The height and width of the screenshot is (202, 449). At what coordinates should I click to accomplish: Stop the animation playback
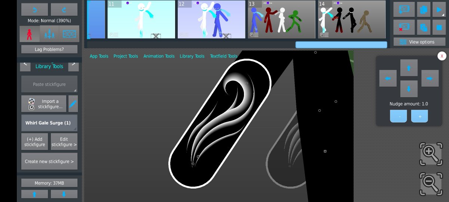point(439,27)
